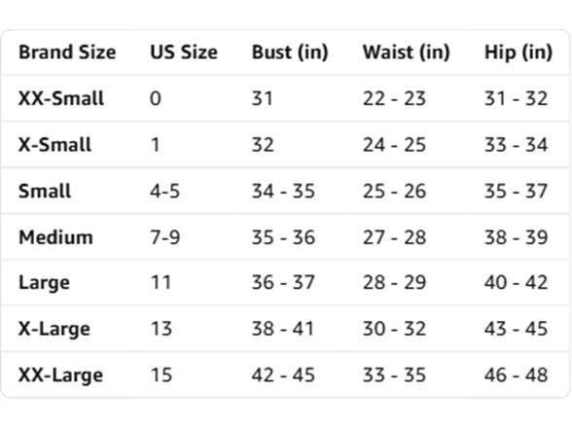Select the X-Small row label

pos(54,145)
